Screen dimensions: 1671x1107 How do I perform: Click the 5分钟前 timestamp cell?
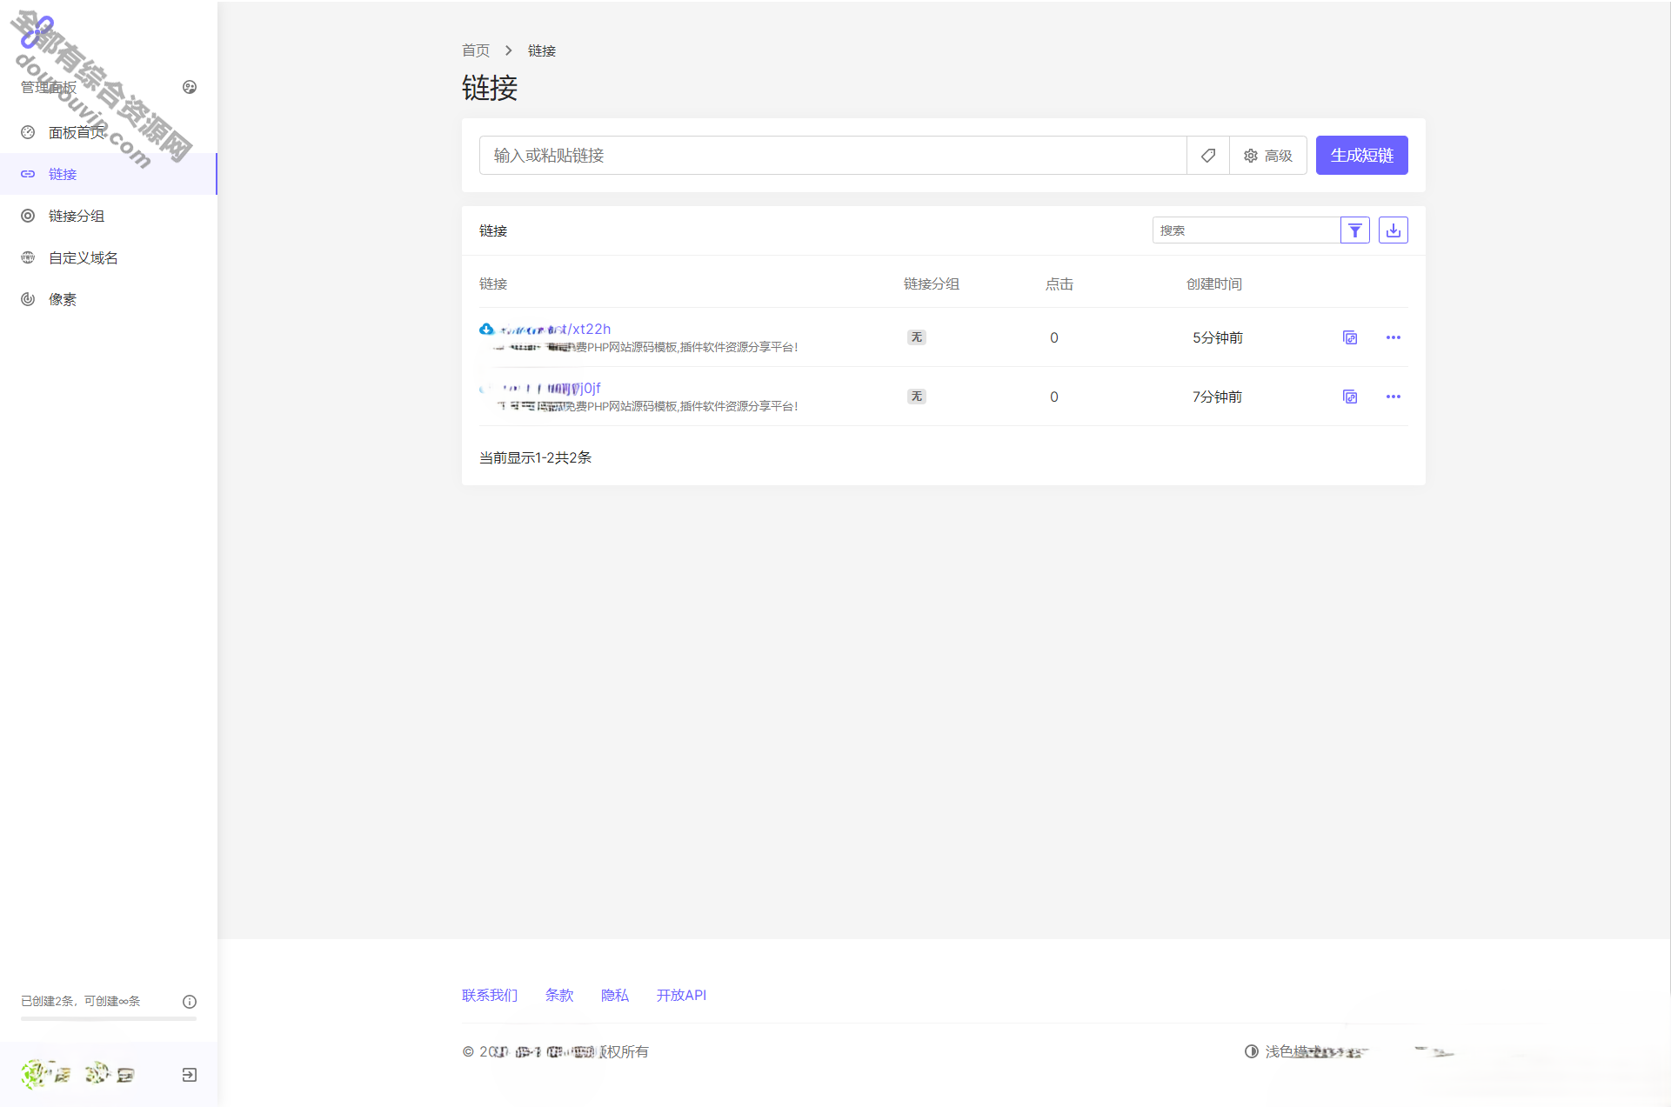click(1217, 337)
